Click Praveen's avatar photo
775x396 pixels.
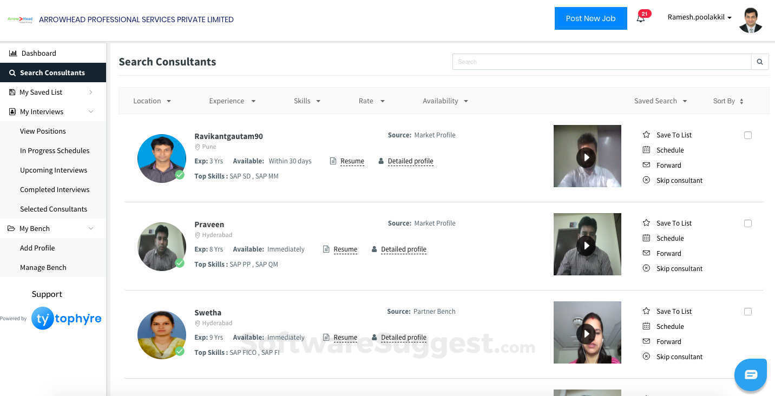coord(162,247)
